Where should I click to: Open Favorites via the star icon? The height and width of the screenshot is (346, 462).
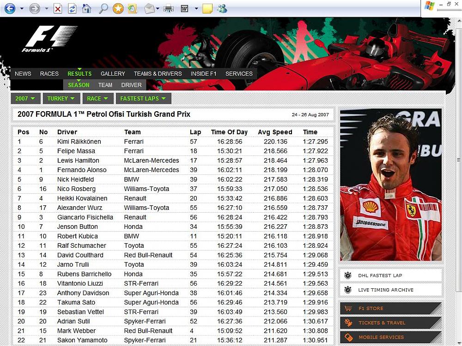(x=118, y=8)
